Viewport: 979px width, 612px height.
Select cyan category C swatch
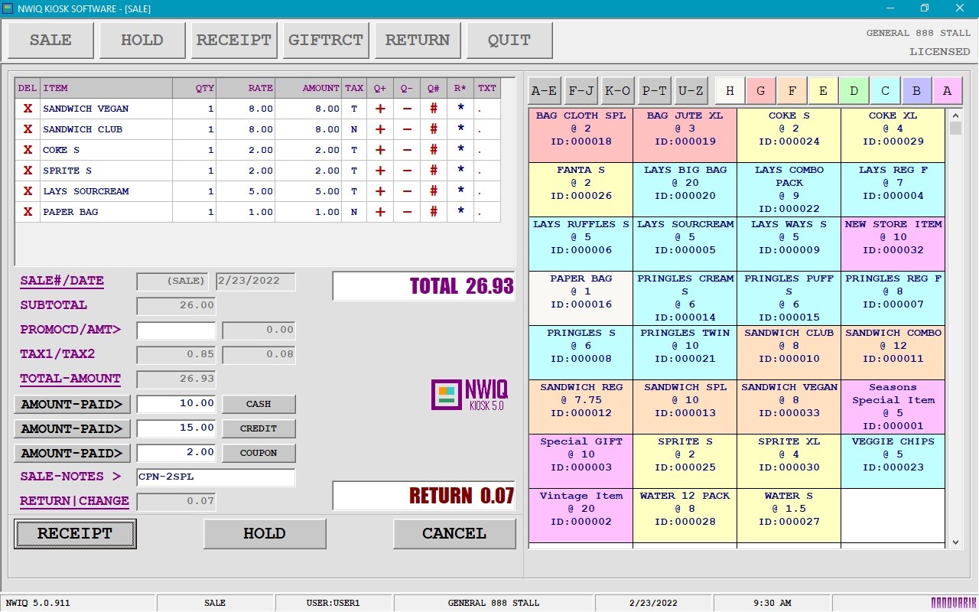(885, 91)
